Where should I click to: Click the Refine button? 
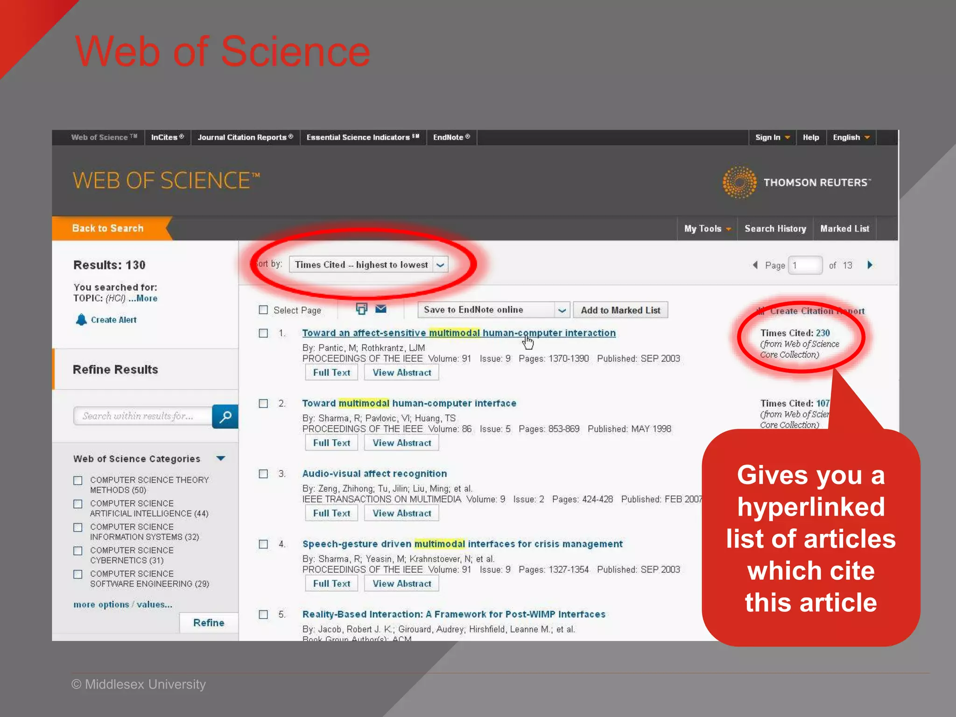pos(209,623)
